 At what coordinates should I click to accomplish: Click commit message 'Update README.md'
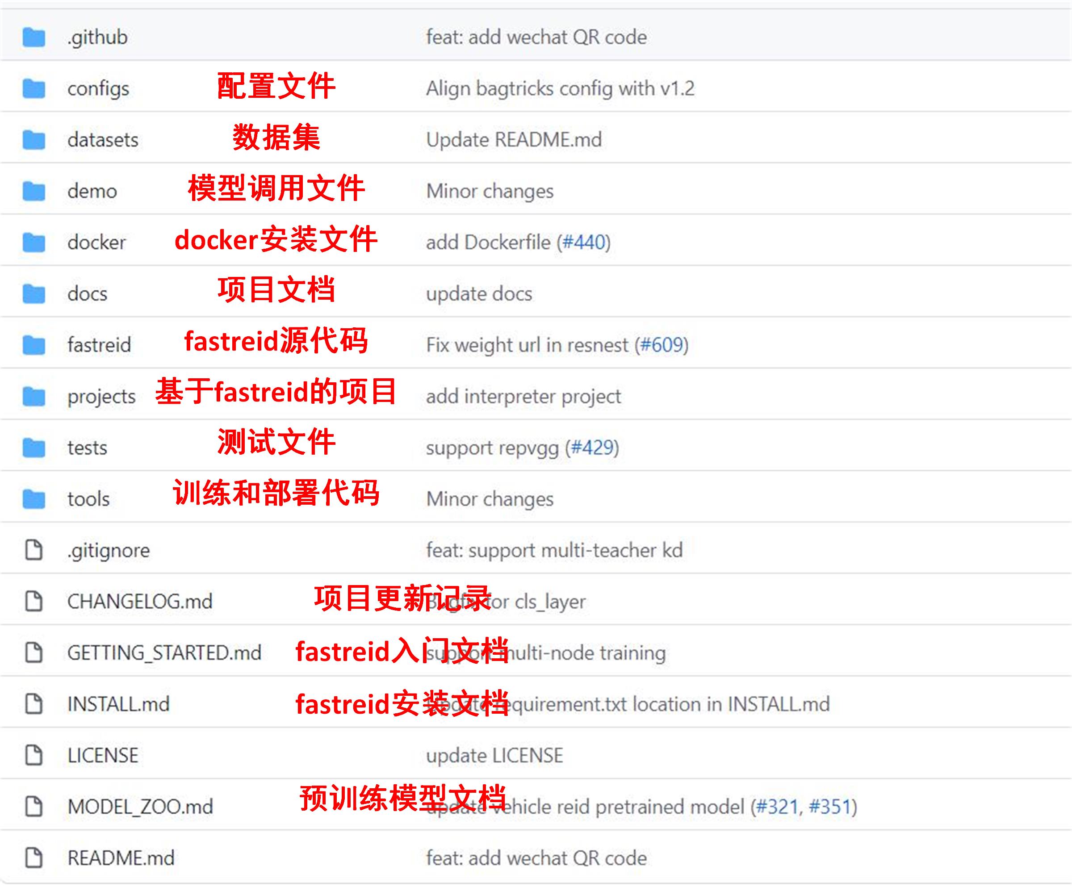point(514,140)
